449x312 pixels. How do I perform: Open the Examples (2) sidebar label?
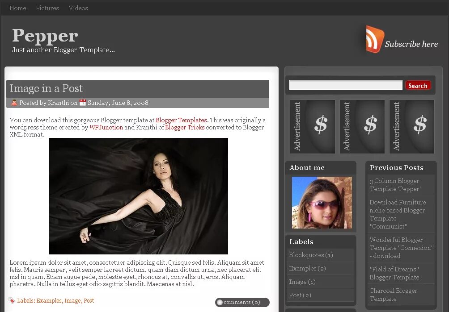pyautogui.click(x=308, y=268)
